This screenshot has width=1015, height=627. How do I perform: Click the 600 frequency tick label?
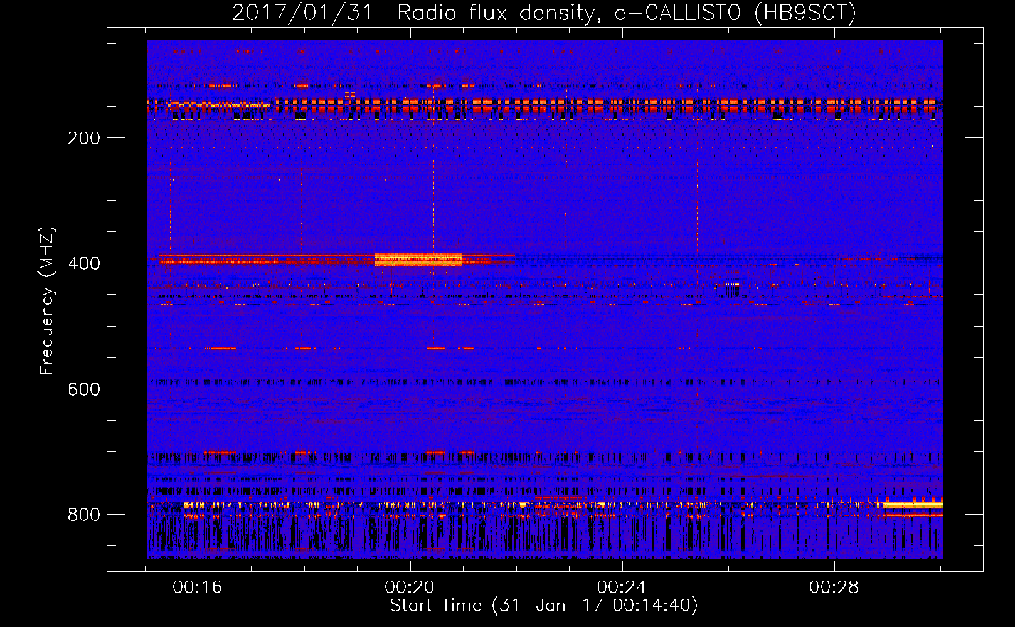click(84, 389)
